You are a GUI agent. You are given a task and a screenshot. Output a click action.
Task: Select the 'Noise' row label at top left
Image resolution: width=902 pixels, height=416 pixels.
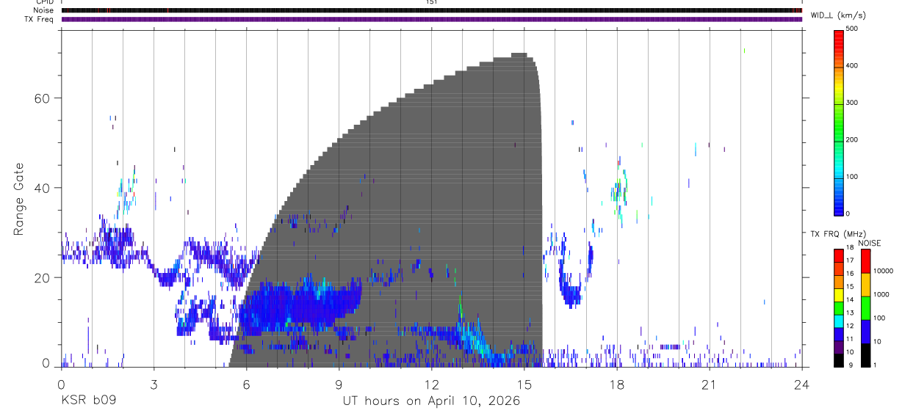[45, 10]
